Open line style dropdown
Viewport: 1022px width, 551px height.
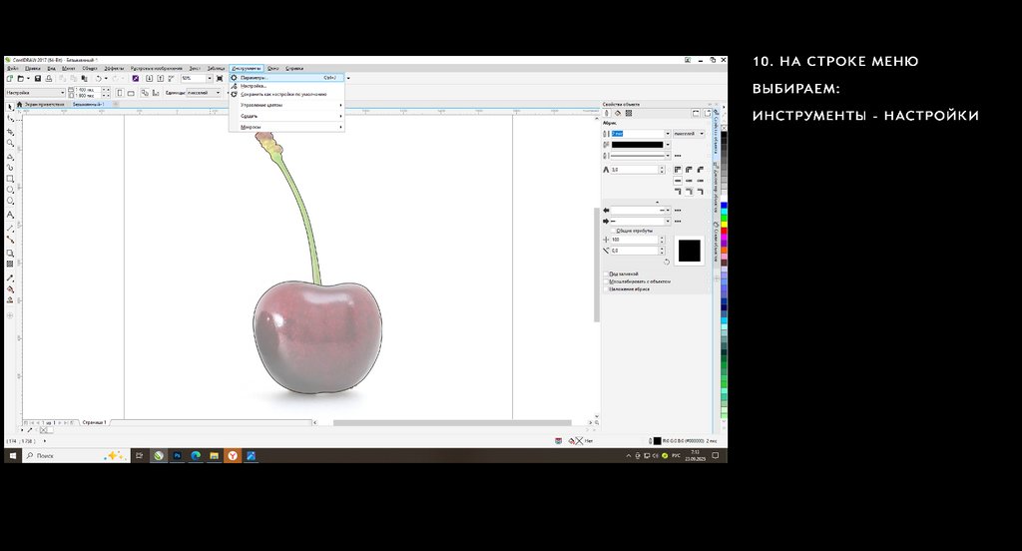[x=668, y=155]
